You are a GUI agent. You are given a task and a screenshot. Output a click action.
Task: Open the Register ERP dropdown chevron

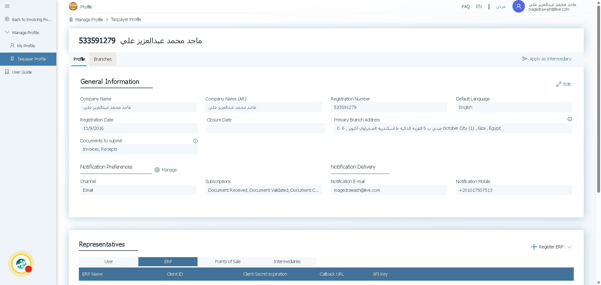[570, 247]
